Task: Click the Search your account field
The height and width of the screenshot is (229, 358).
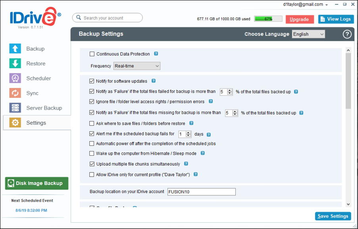Action: click(108, 18)
